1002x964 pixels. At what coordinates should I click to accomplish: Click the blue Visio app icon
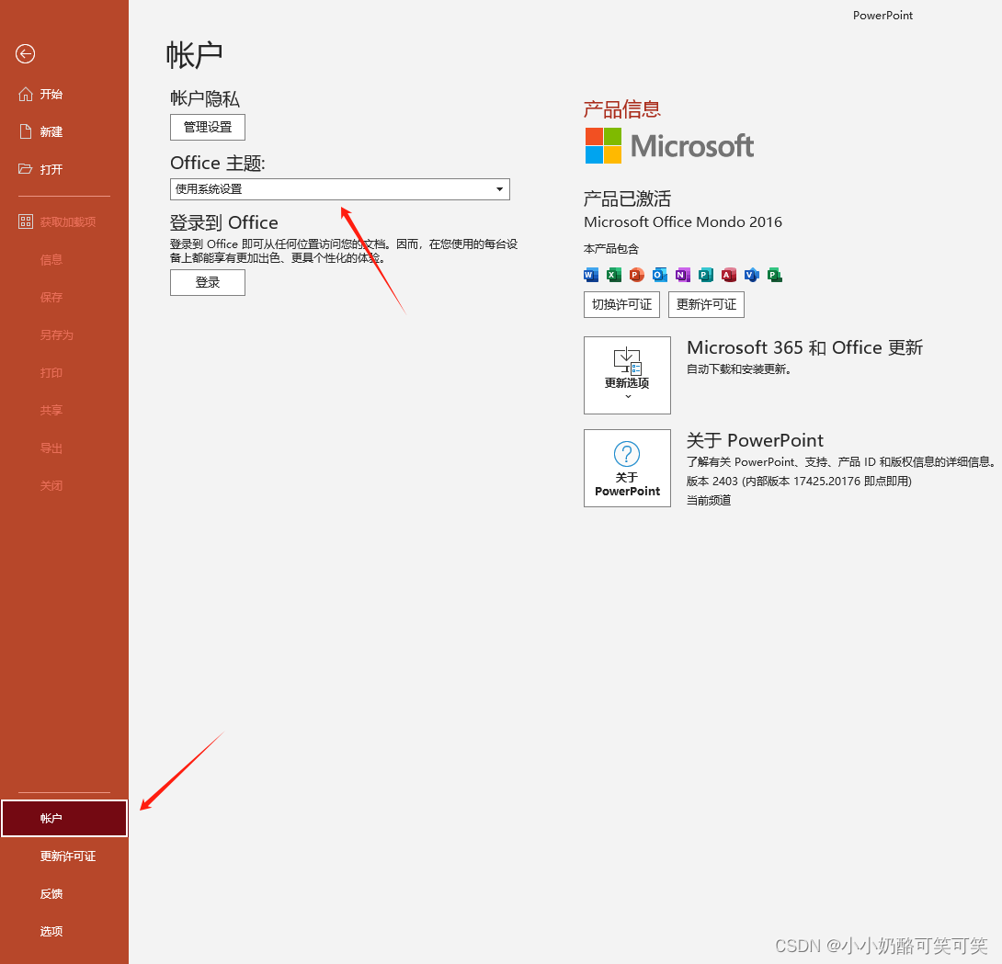coord(752,275)
